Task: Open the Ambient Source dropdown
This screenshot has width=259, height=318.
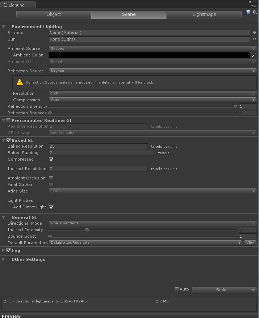Action: tap(153, 48)
